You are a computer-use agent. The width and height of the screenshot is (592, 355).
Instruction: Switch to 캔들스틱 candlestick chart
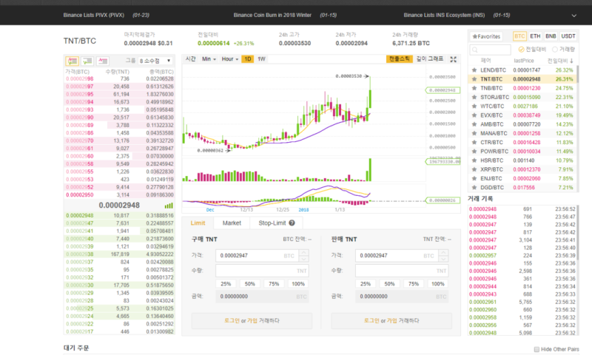(x=399, y=59)
